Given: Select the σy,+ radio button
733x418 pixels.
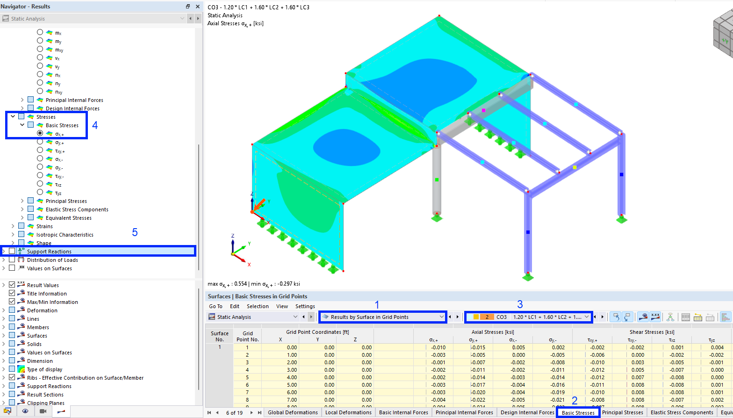Looking at the screenshot, I should click(40, 142).
